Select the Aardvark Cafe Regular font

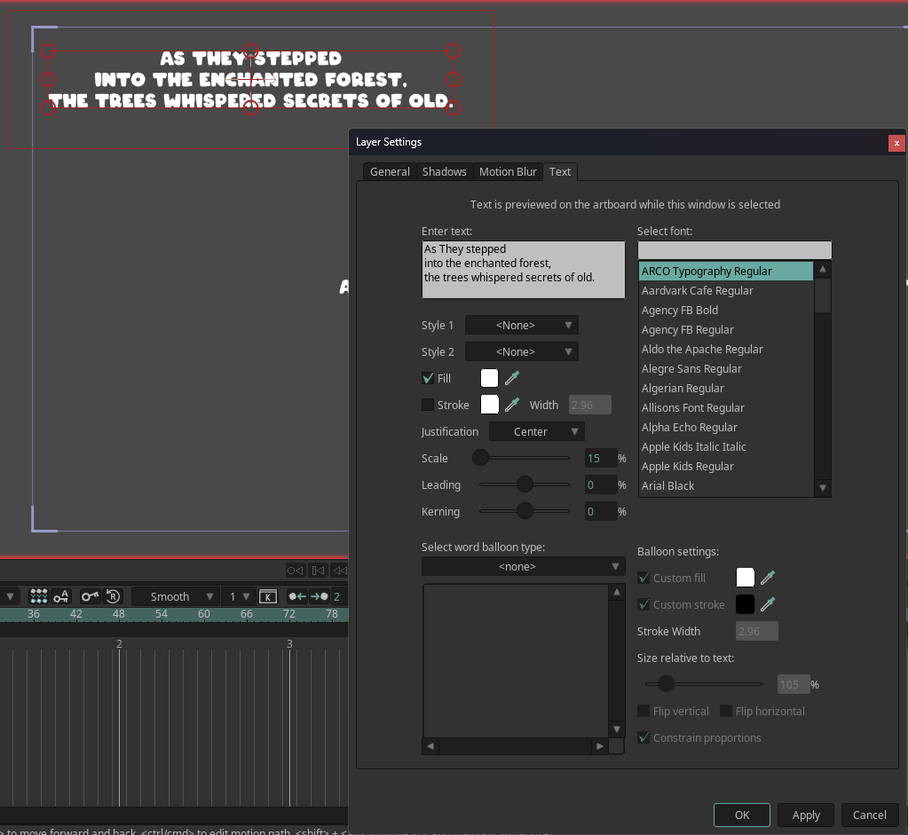[x=726, y=291]
